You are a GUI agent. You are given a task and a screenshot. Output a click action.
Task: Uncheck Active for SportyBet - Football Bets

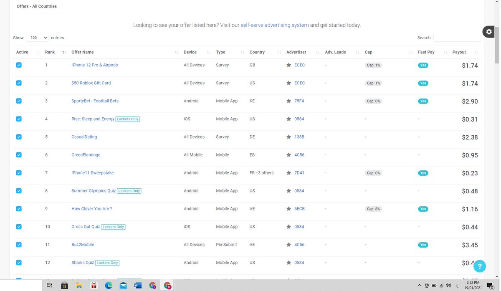(19, 101)
